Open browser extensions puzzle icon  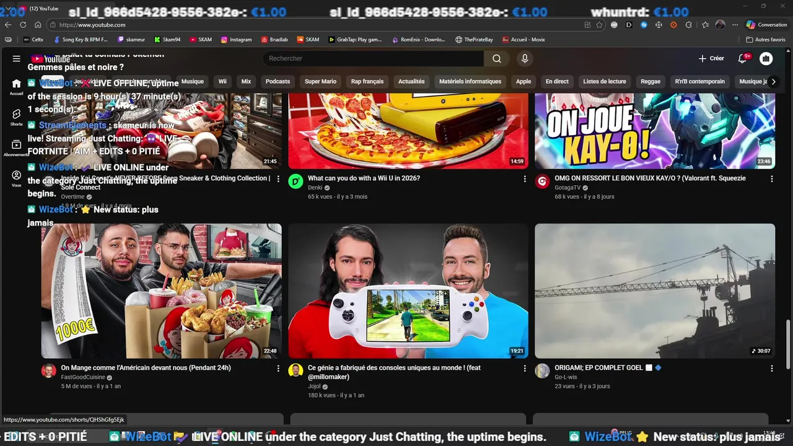[x=689, y=25]
